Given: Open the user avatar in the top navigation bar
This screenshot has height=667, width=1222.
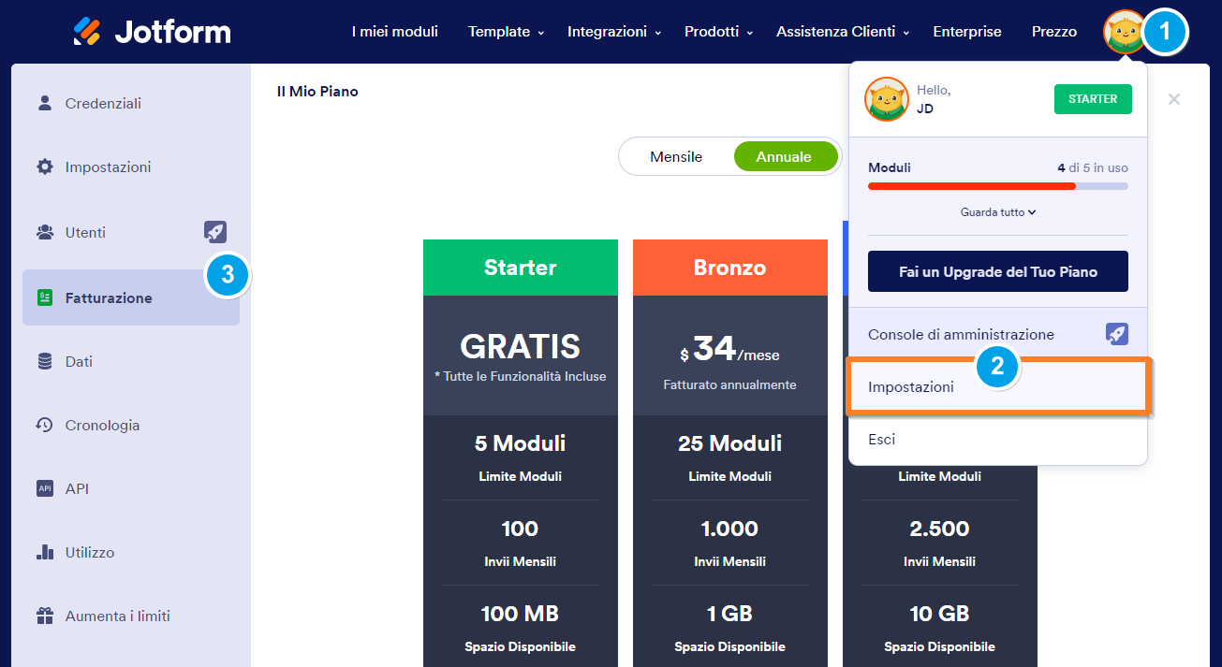Looking at the screenshot, I should (x=1125, y=32).
